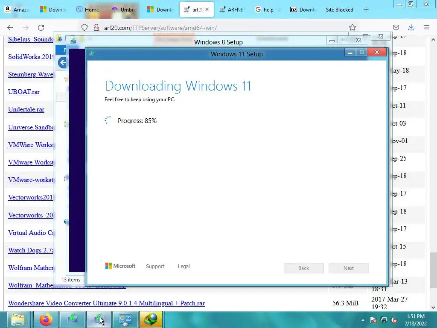Open the Firefox hamburger menu
This screenshot has height=328, width=437.
point(427,27)
